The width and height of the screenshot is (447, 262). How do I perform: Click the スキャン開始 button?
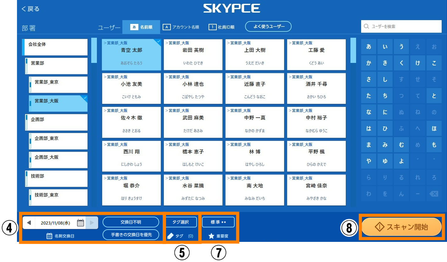click(x=402, y=227)
